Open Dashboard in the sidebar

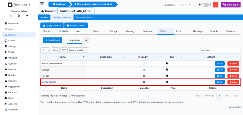19,24
